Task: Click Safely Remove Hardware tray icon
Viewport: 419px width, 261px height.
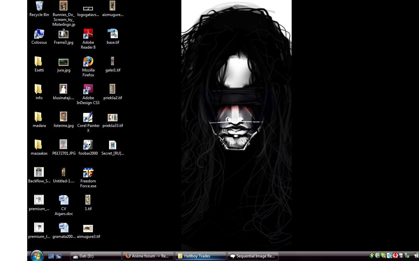Action: coord(407,256)
